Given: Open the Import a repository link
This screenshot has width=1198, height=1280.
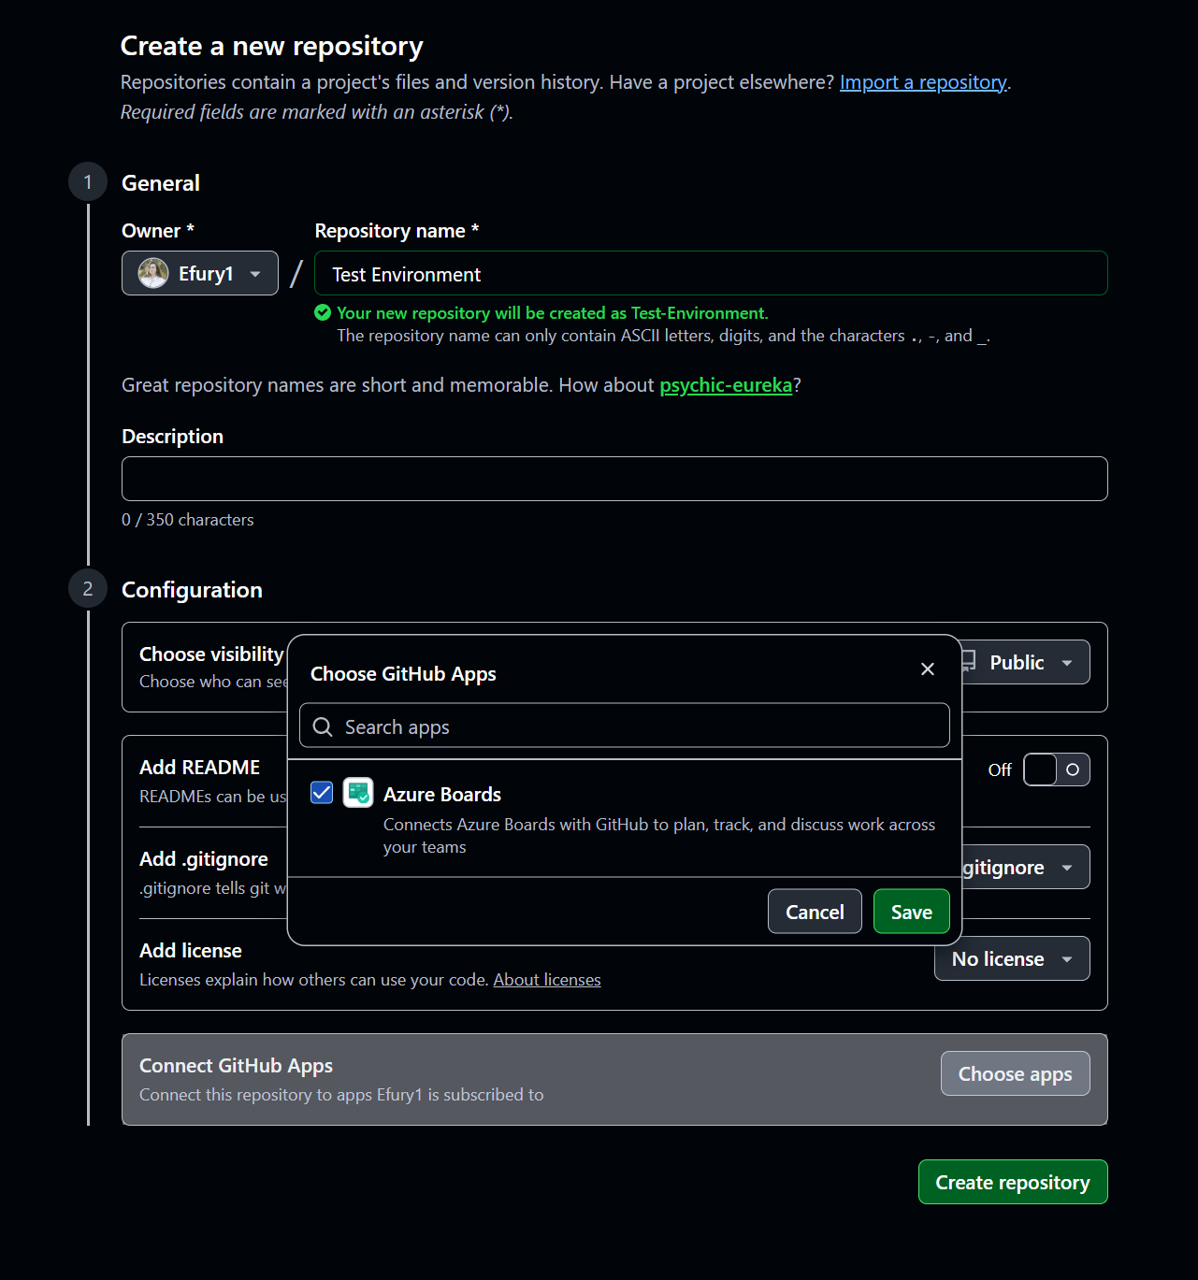Looking at the screenshot, I should [x=923, y=82].
